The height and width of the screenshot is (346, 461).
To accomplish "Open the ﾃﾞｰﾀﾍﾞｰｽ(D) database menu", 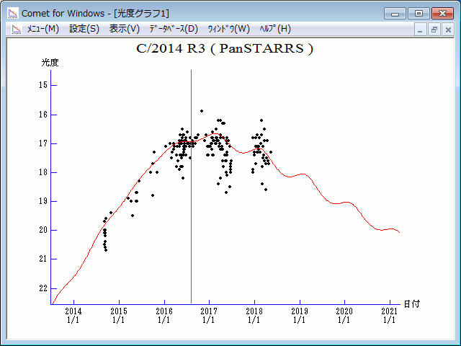I will tap(173, 29).
